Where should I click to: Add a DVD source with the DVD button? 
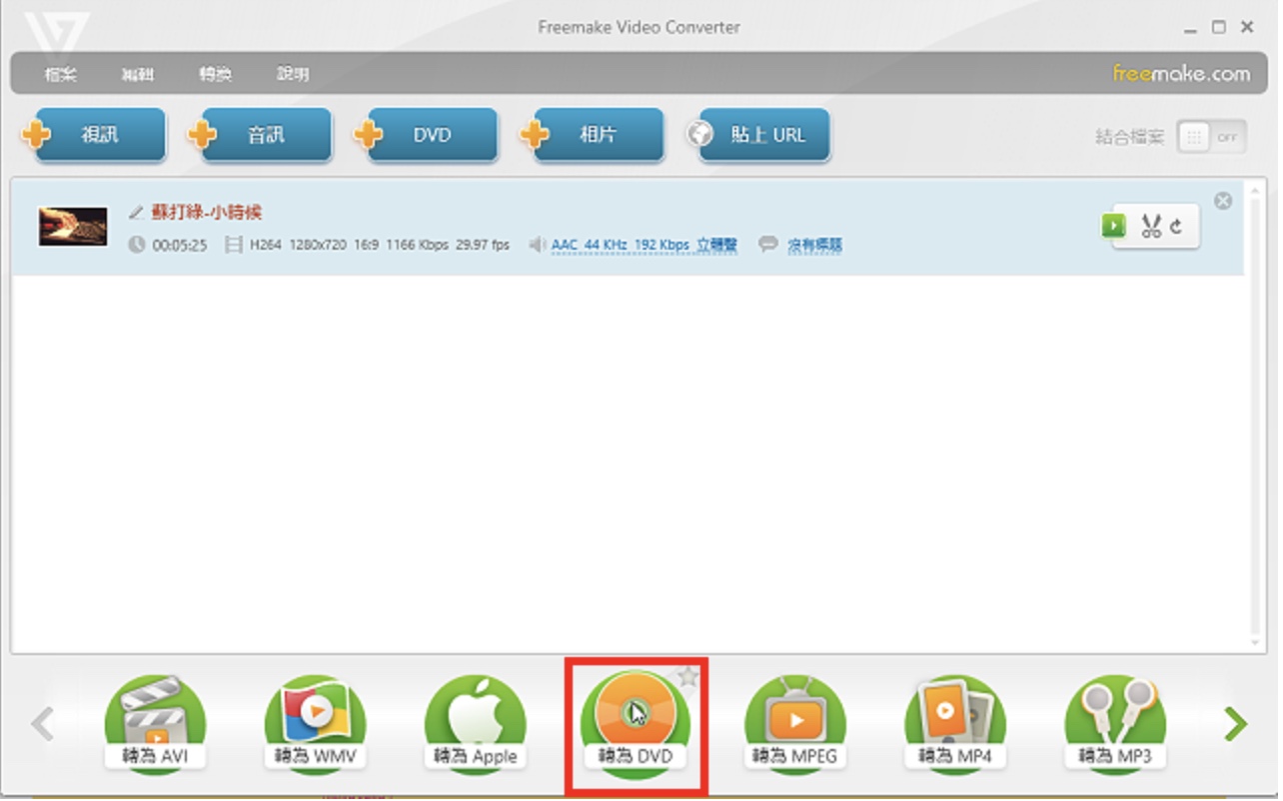[425, 135]
